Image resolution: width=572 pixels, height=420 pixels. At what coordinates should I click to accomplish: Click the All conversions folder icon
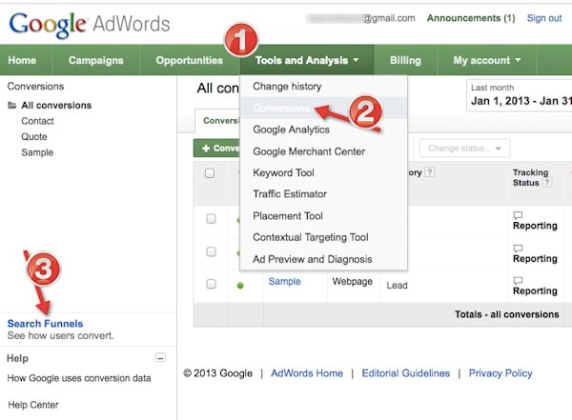pos(12,106)
